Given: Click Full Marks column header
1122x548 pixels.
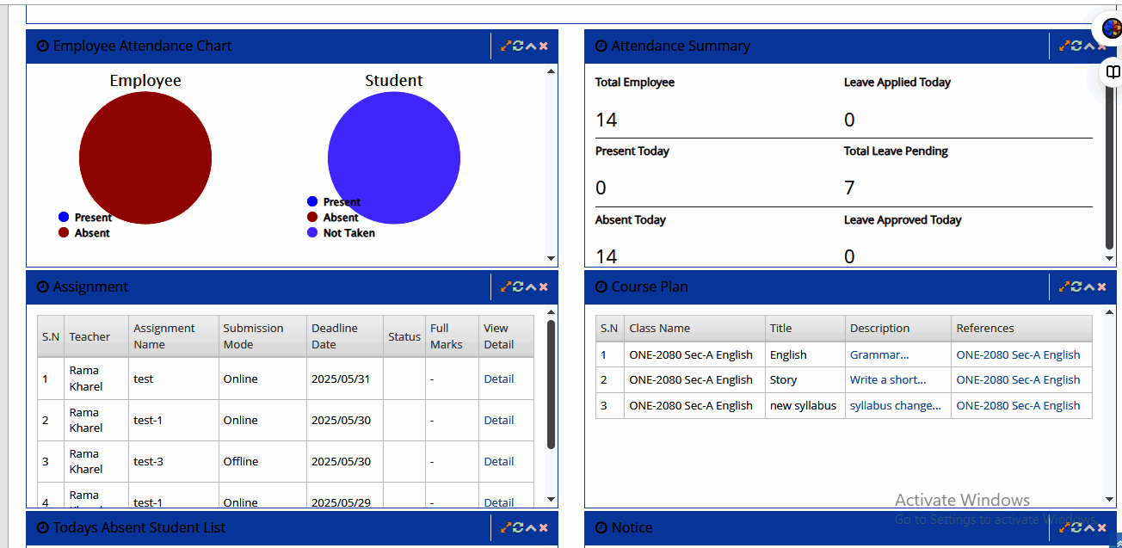Looking at the screenshot, I should pyautogui.click(x=452, y=336).
